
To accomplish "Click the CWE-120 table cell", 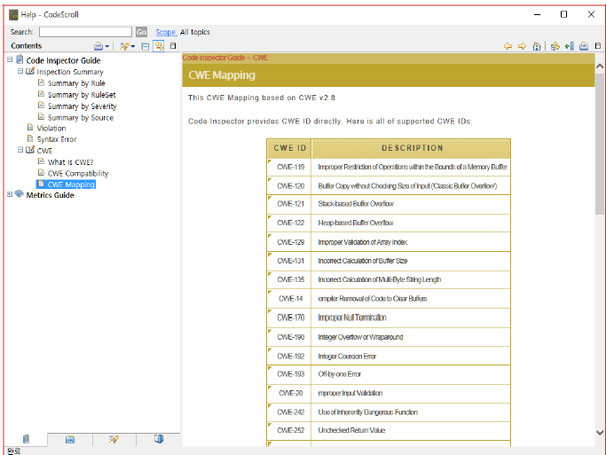I will (291, 186).
